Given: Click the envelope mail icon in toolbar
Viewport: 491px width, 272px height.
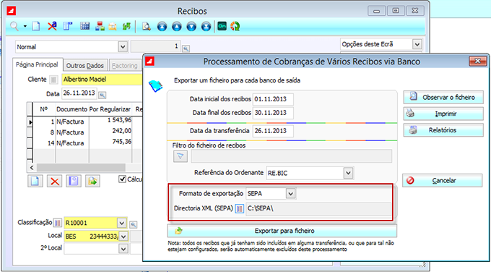Looking at the screenshot, I should (x=113, y=27).
